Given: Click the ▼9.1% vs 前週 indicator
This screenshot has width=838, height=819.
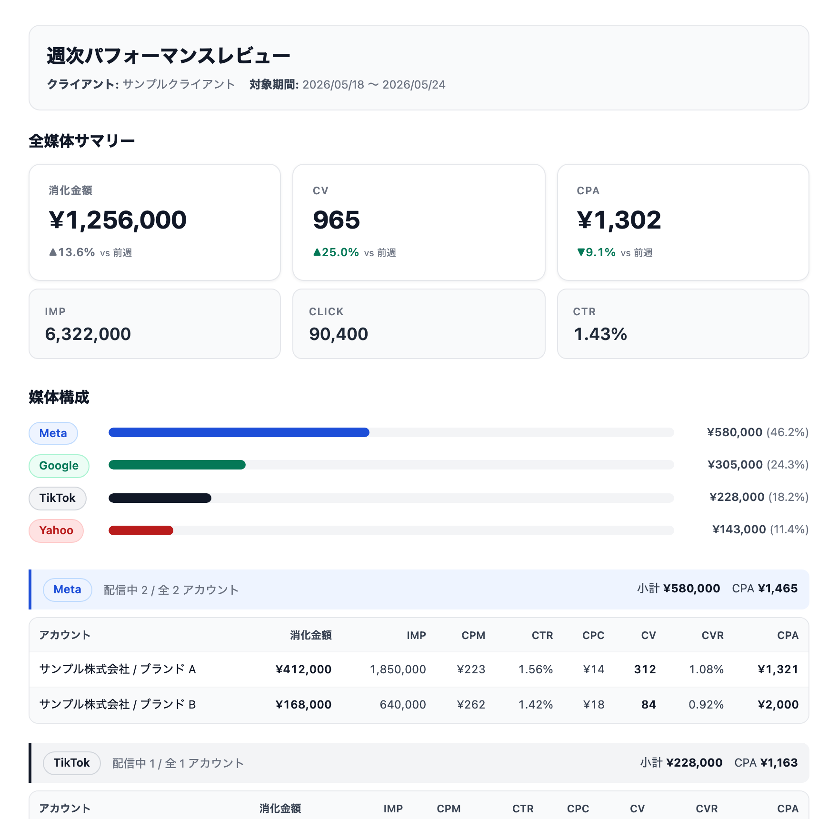Looking at the screenshot, I should [615, 252].
